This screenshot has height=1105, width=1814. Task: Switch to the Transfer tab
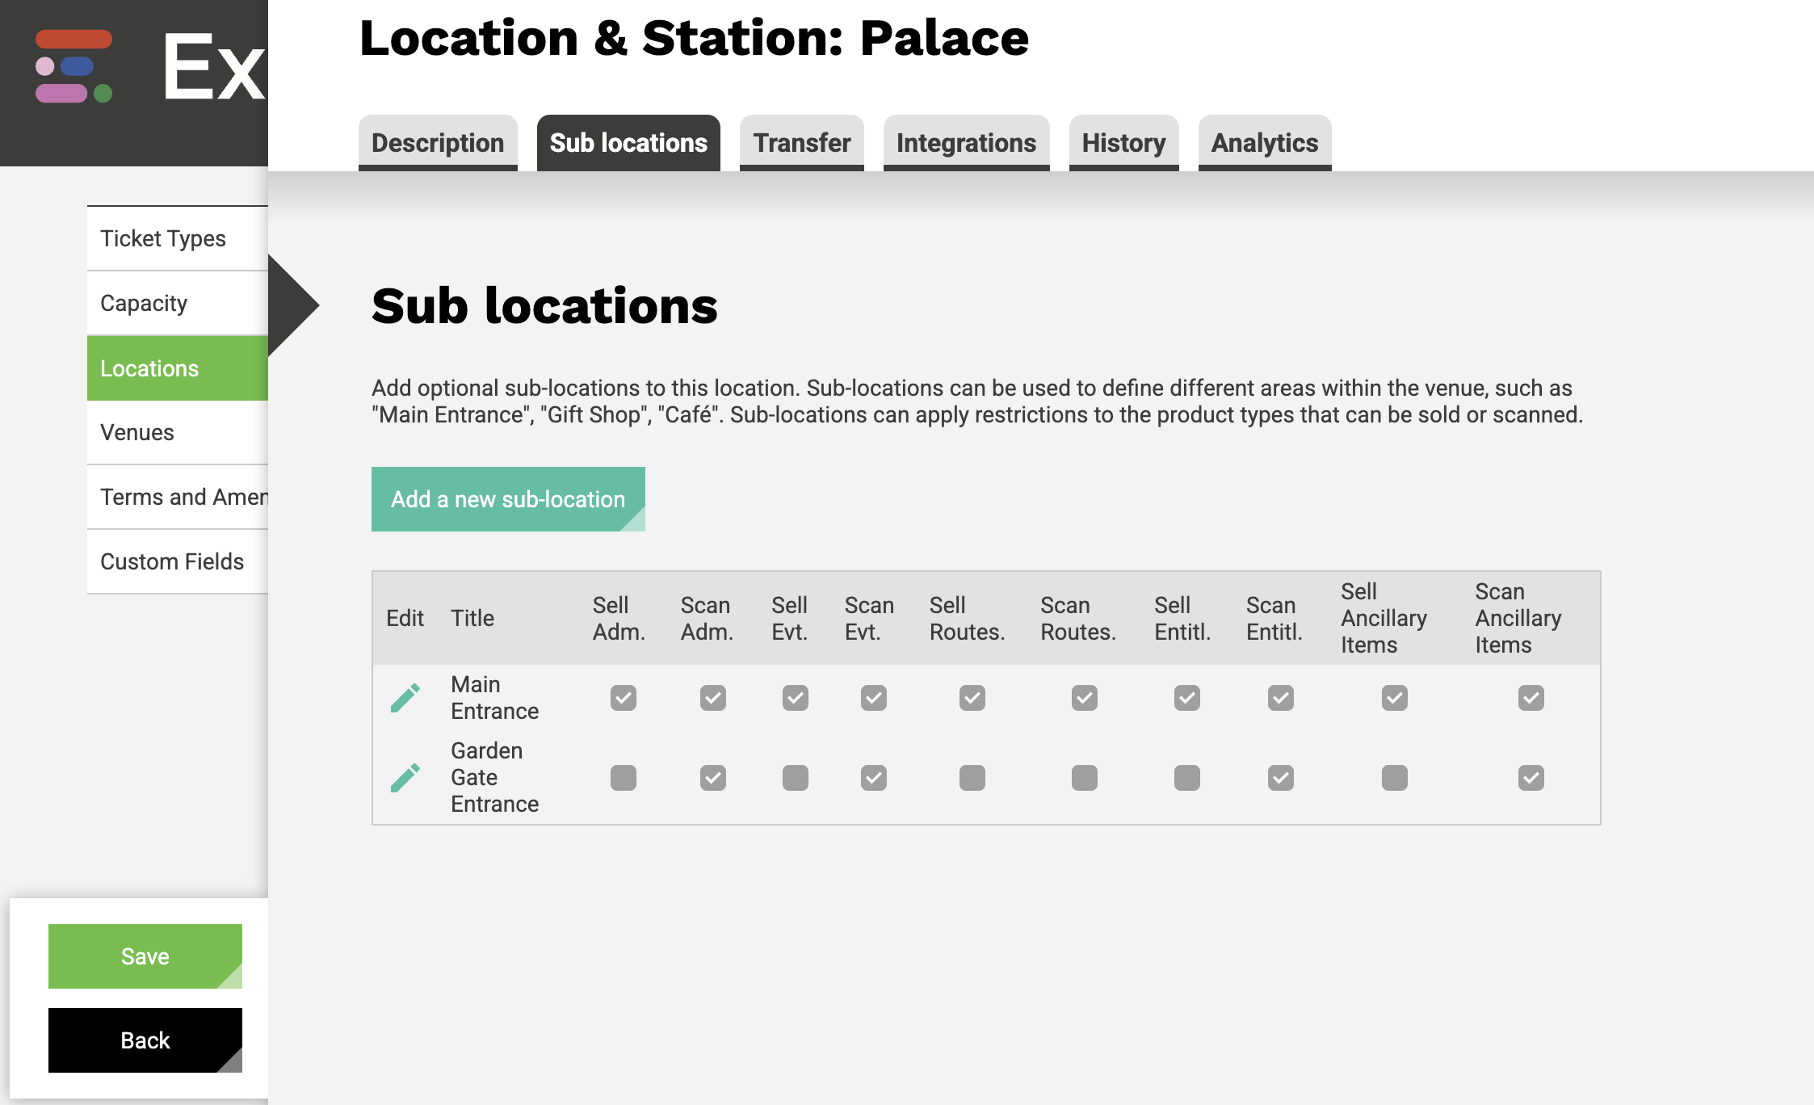click(x=802, y=143)
